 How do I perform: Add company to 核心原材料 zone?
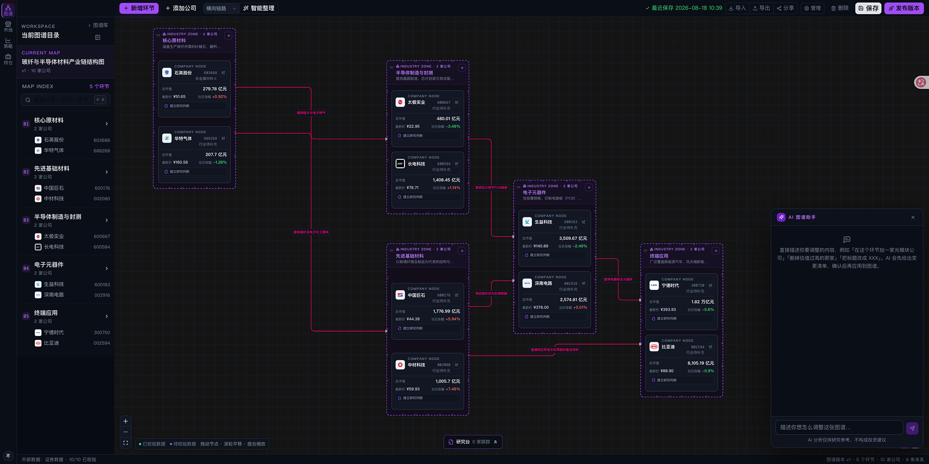coord(229,36)
